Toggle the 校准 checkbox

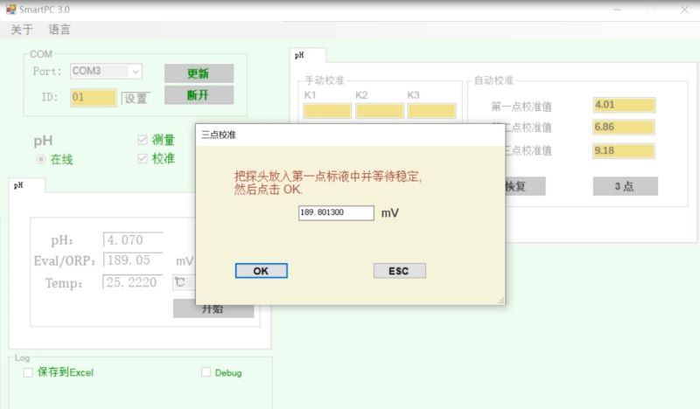tap(143, 158)
